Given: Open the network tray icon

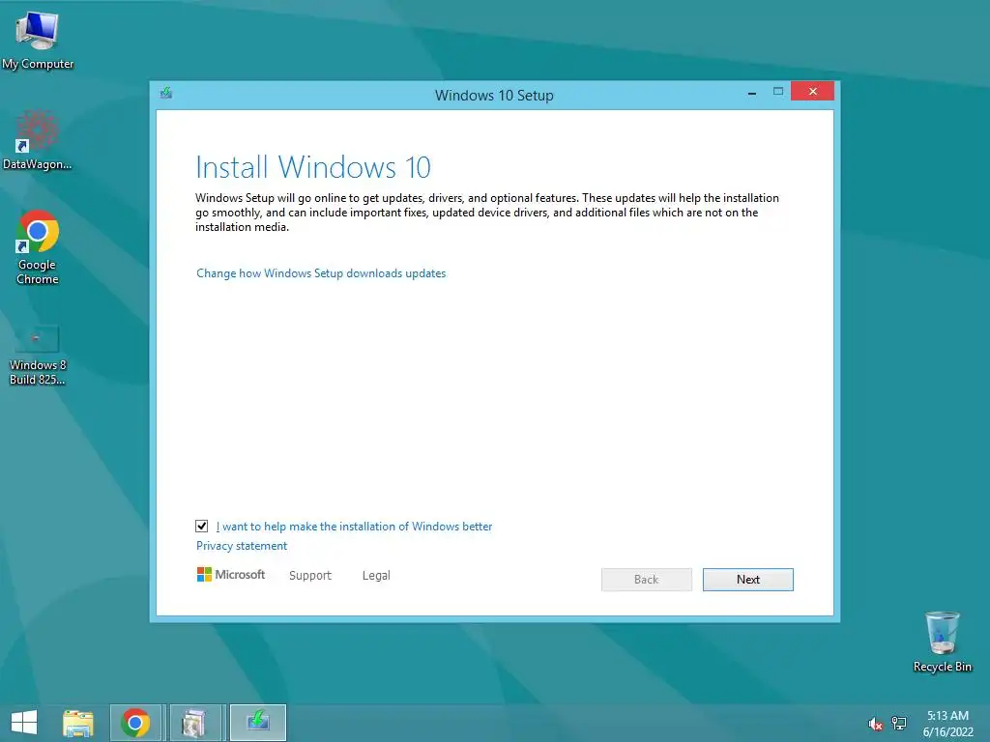Looking at the screenshot, I should 898,723.
